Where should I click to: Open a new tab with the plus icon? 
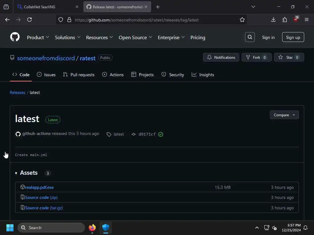tap(158, 7)
